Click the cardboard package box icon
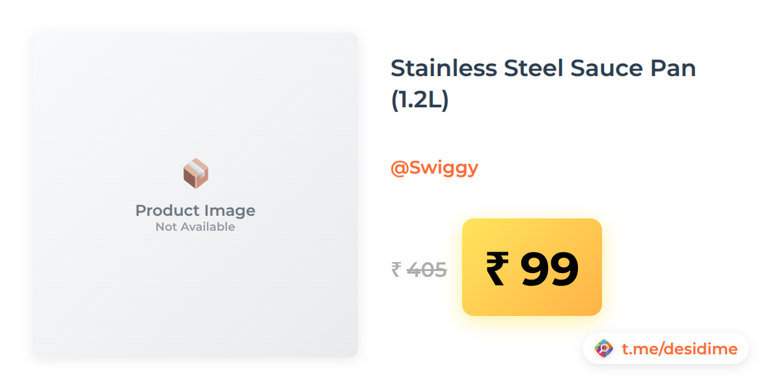The width and height of the screenshot is (781, 390). pos(195,174)
